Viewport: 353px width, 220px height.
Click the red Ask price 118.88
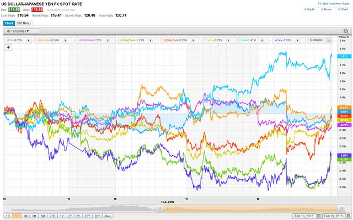[37, 10]
